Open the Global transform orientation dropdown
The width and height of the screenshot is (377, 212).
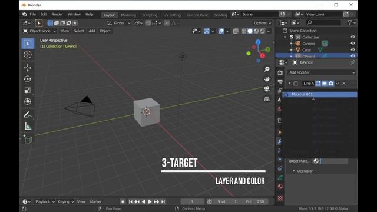pyautogui.click(x=119, y=23)
